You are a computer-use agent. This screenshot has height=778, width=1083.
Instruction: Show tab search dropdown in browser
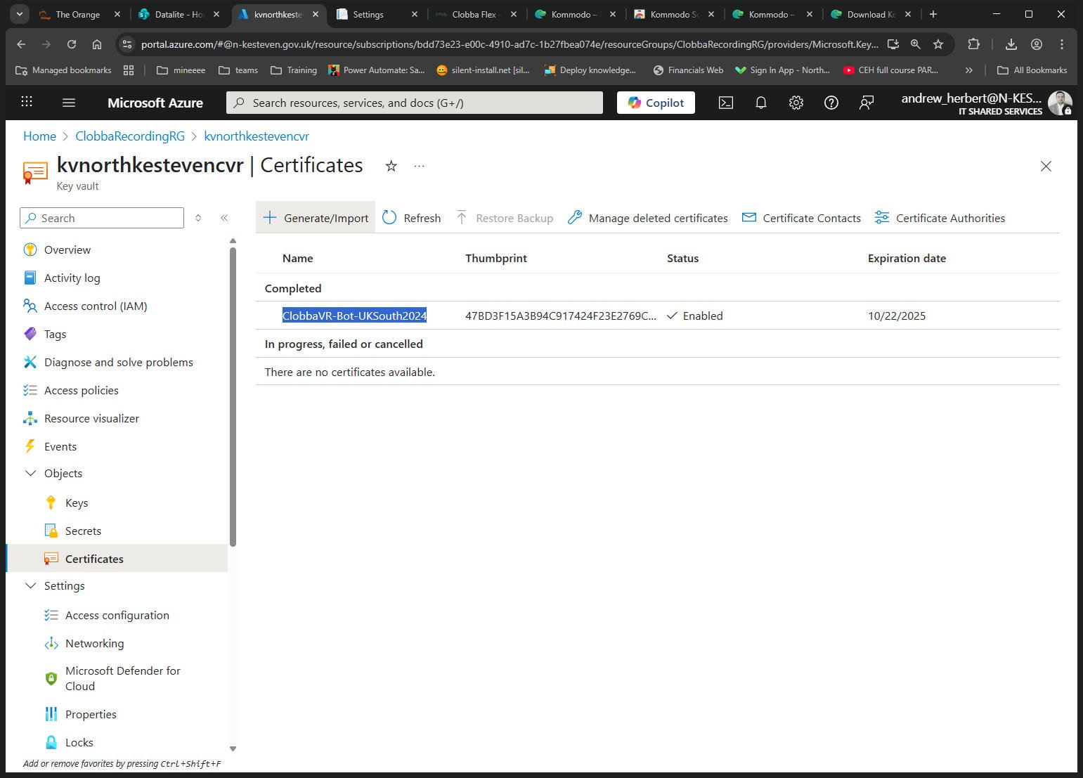coord(19,14)
